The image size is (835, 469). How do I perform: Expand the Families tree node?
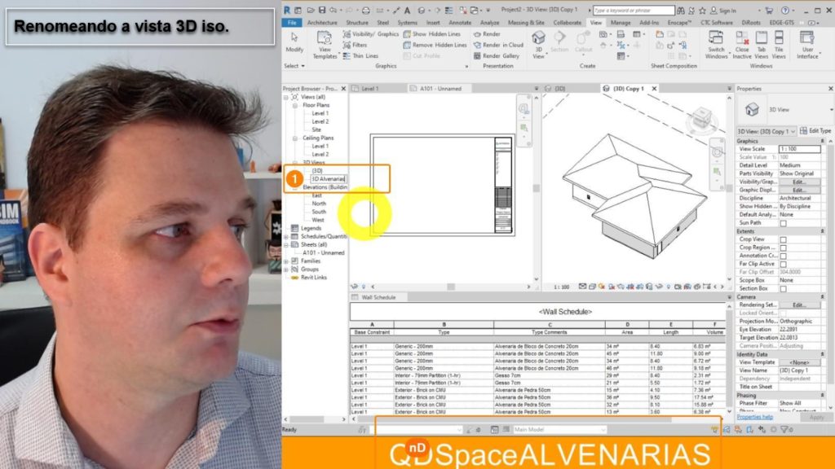pyautogui.click(x=285, y=261)
